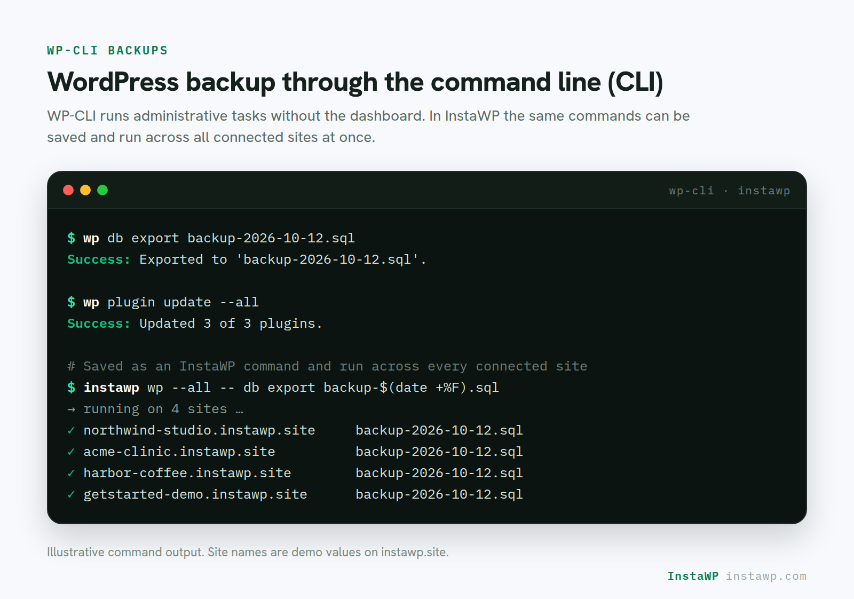This screenshot has width=854, height=599.
Task: Open the 'instawp.com' footer link
Action: (766, 576)
